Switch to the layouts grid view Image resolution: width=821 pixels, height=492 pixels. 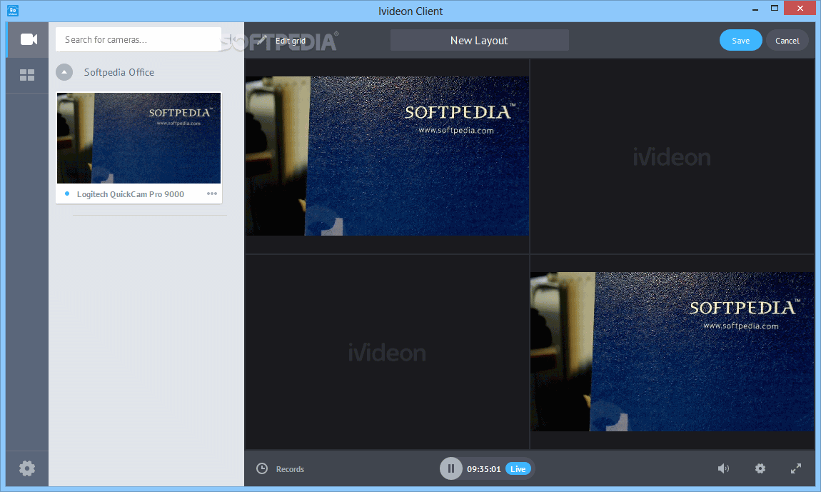tap(27, 76)
